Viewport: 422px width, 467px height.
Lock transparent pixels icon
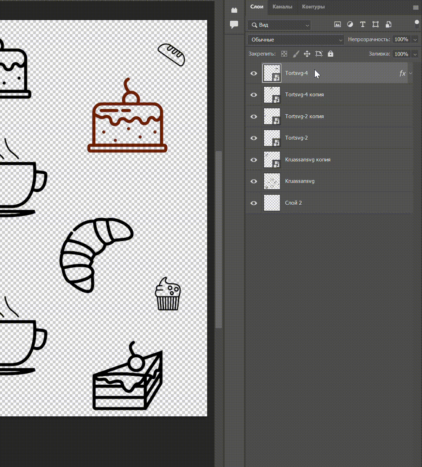[x=284, y=54]
